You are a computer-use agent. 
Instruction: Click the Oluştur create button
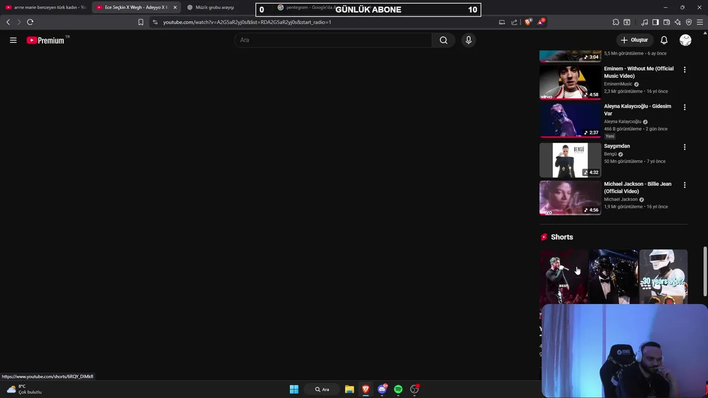(x=634, y=40)
